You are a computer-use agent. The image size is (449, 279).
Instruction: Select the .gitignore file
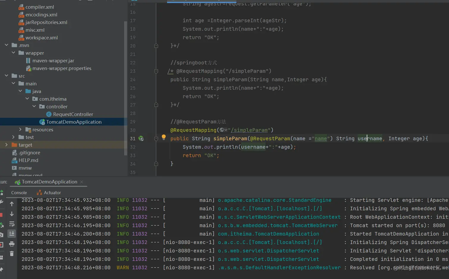29,152
